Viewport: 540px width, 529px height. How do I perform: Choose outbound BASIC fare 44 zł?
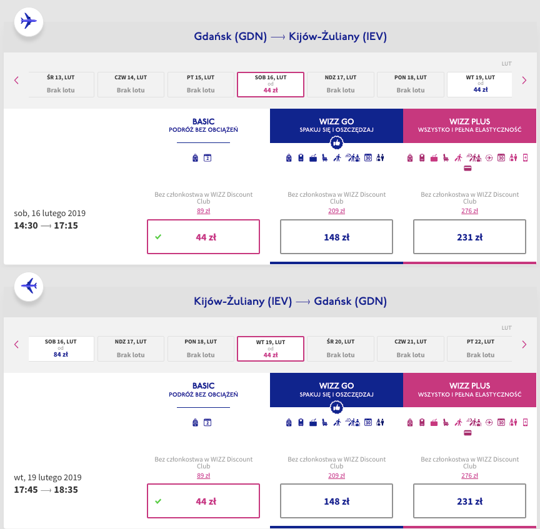203,237
